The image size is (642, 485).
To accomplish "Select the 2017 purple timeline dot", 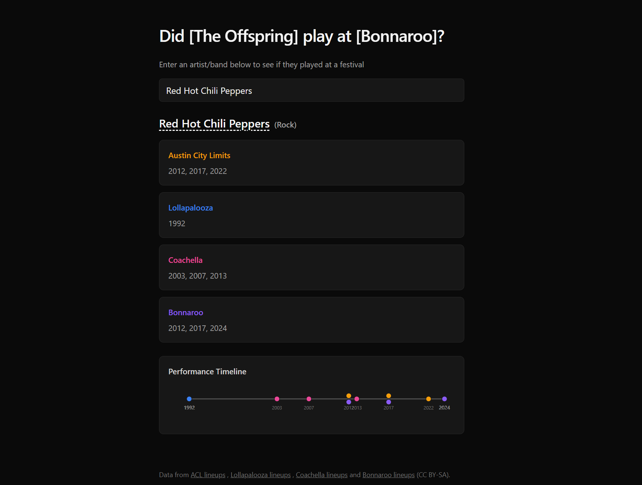I will pos(388,402).
